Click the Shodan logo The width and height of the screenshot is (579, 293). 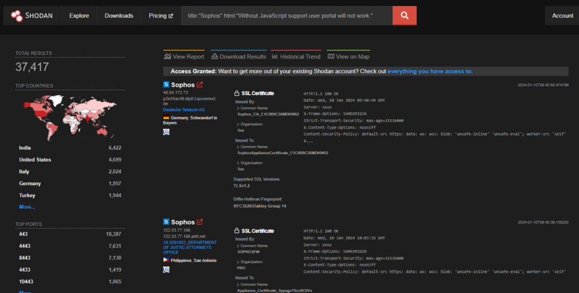(32, 15)
